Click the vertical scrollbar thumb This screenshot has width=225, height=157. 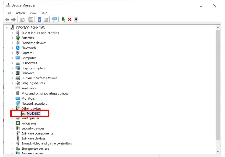pyautogui.click(x=218, y=85)
